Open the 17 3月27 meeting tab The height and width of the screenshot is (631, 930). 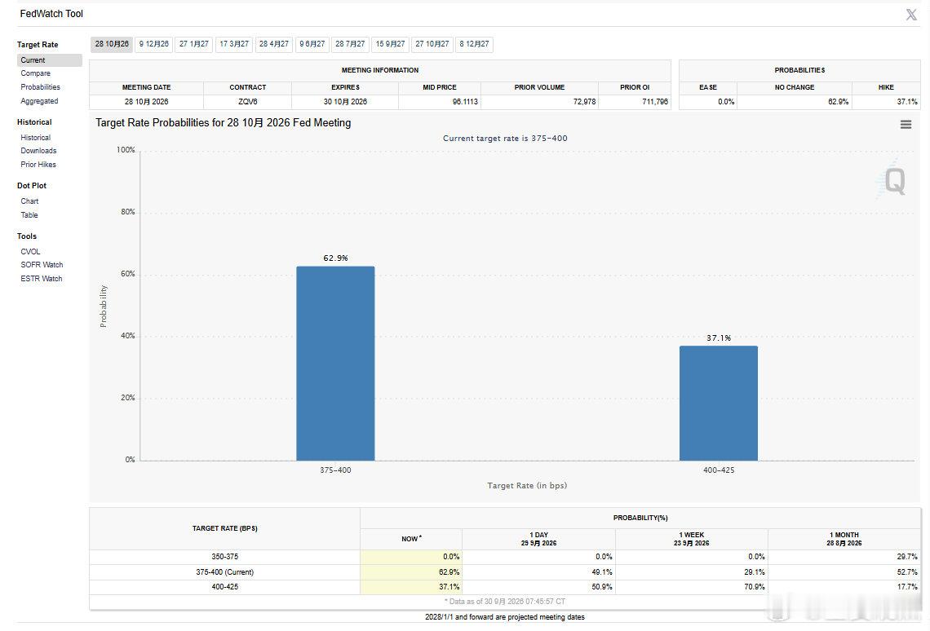click(234, 45)
